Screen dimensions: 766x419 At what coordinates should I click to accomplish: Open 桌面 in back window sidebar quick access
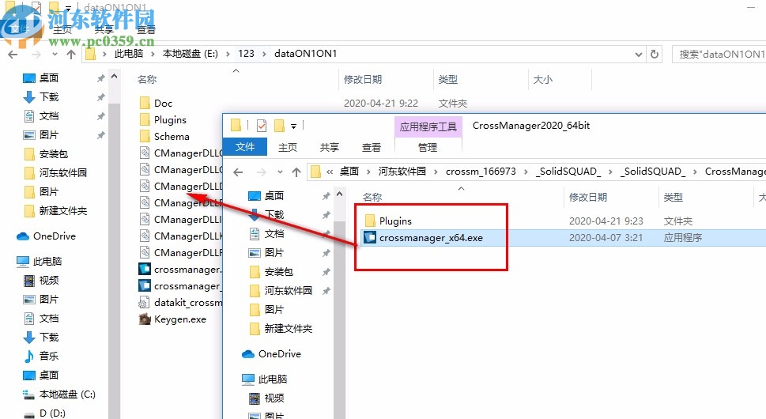(x=41, y=77)
